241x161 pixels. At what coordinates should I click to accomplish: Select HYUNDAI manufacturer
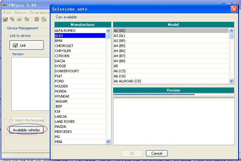point(80,96)
